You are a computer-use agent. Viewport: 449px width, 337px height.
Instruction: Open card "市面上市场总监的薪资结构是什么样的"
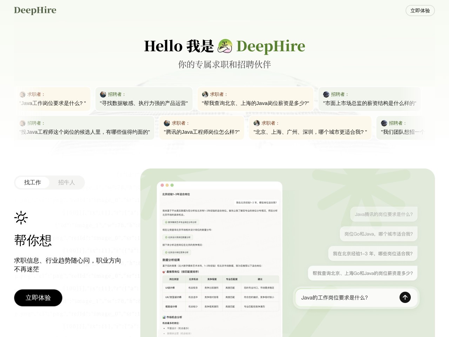pyautogui.click(x=369, y=99)
